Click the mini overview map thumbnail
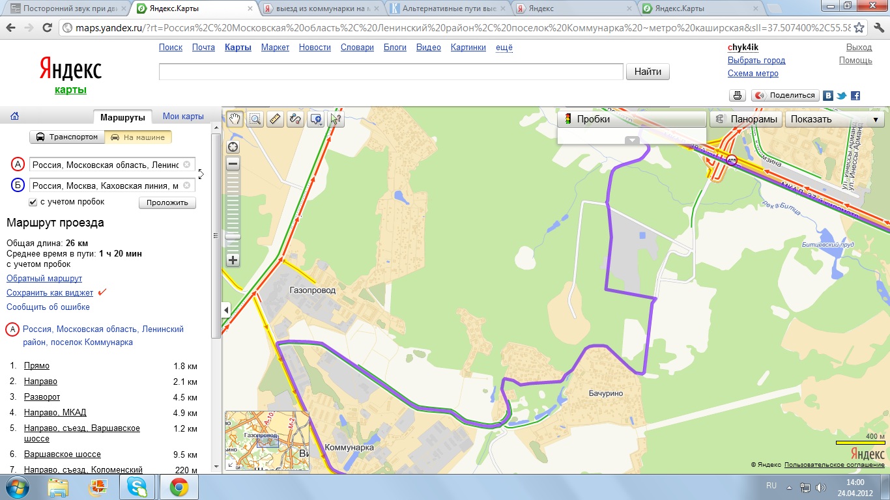 tap(267, 440)
